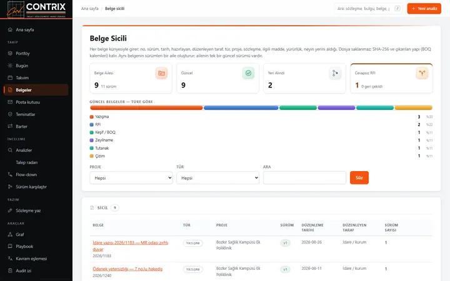
Task: Click the Cevapsız RFI card icon
Action: 422,74
